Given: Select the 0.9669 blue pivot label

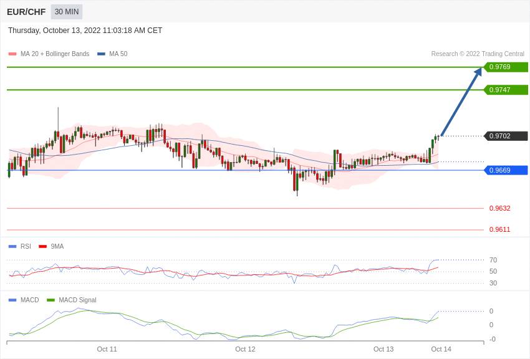Looking at the screenshot, I should click(x=506, y=170).
